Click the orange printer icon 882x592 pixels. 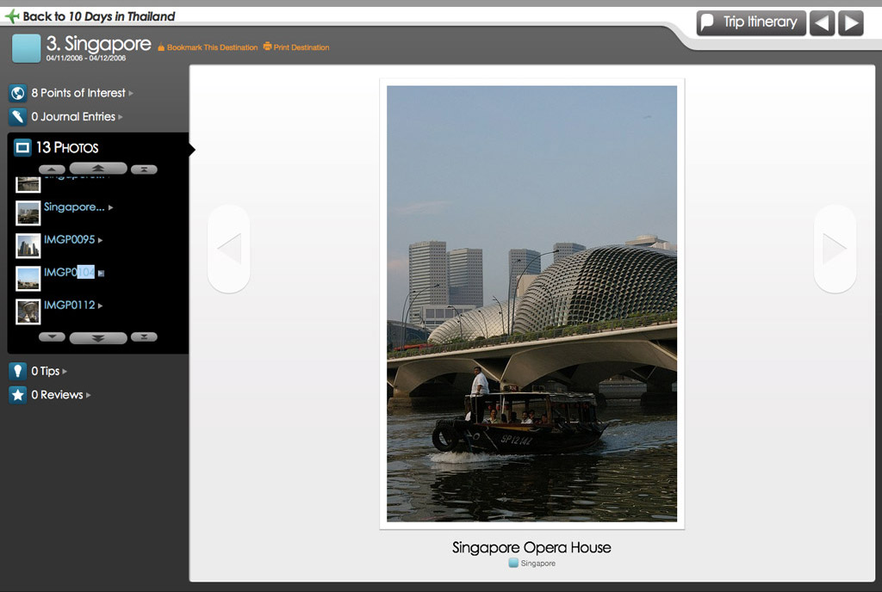pyautogui.click(x=267, y=46)
